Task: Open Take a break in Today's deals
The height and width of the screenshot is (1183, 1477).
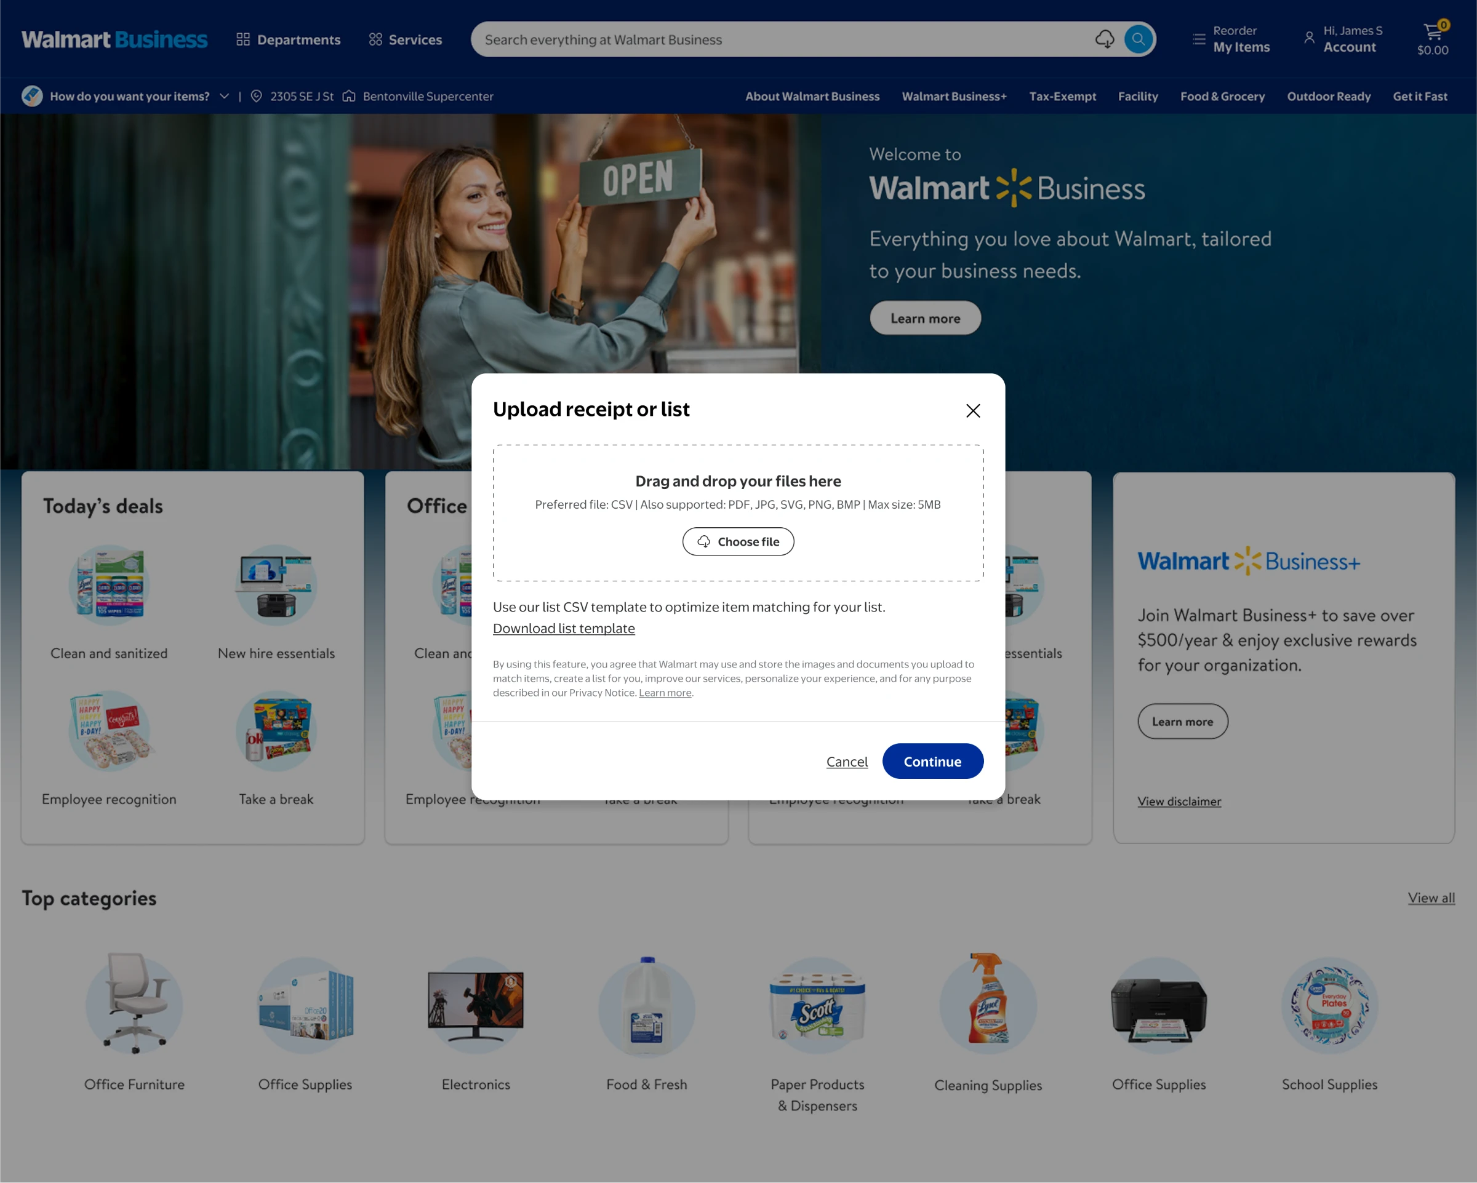Action: [276, 749]
